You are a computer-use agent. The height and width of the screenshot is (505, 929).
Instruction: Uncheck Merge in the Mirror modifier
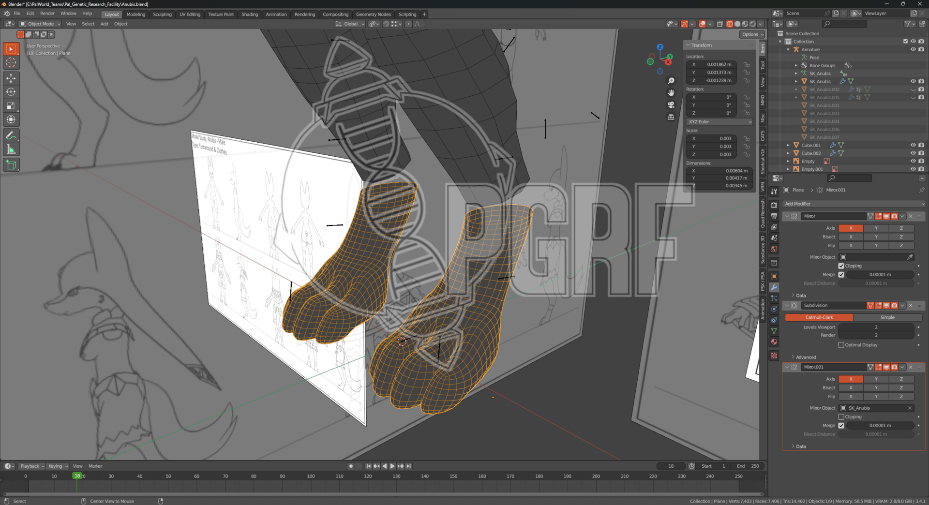click(x=841, y=275)
